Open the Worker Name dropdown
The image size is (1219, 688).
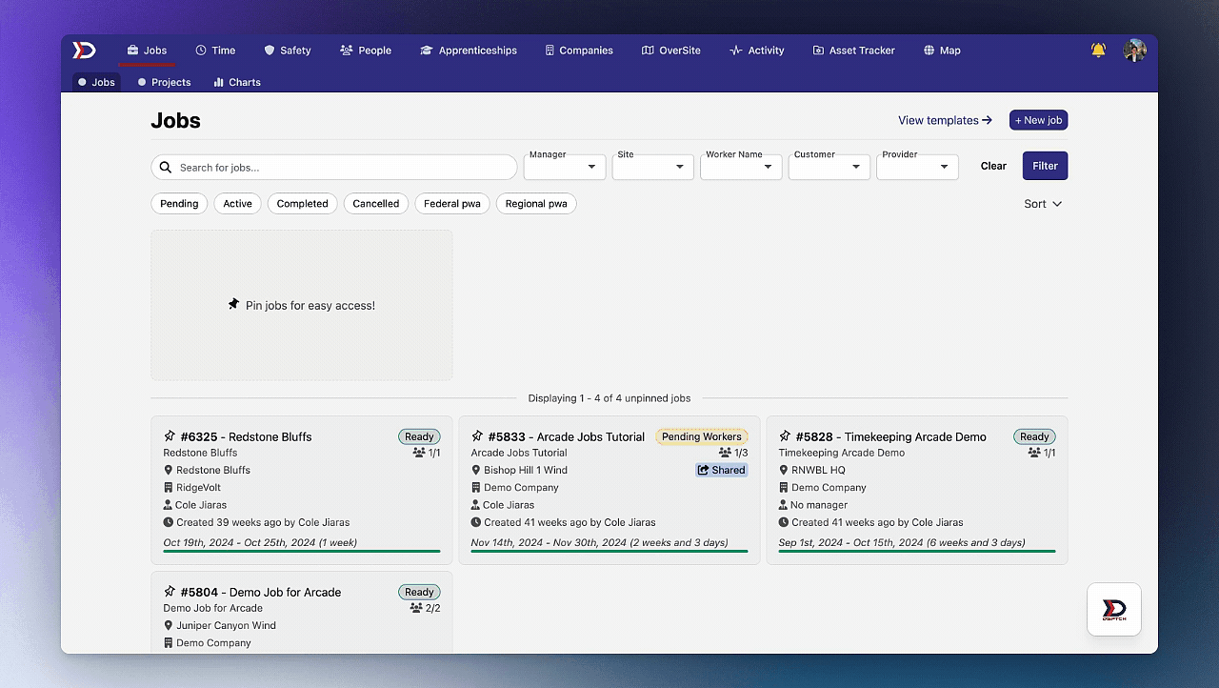[741, 167]
